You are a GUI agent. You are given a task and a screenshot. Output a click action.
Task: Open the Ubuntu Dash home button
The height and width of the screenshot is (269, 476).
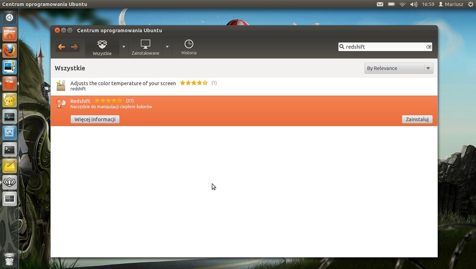(x=9, y=17)
